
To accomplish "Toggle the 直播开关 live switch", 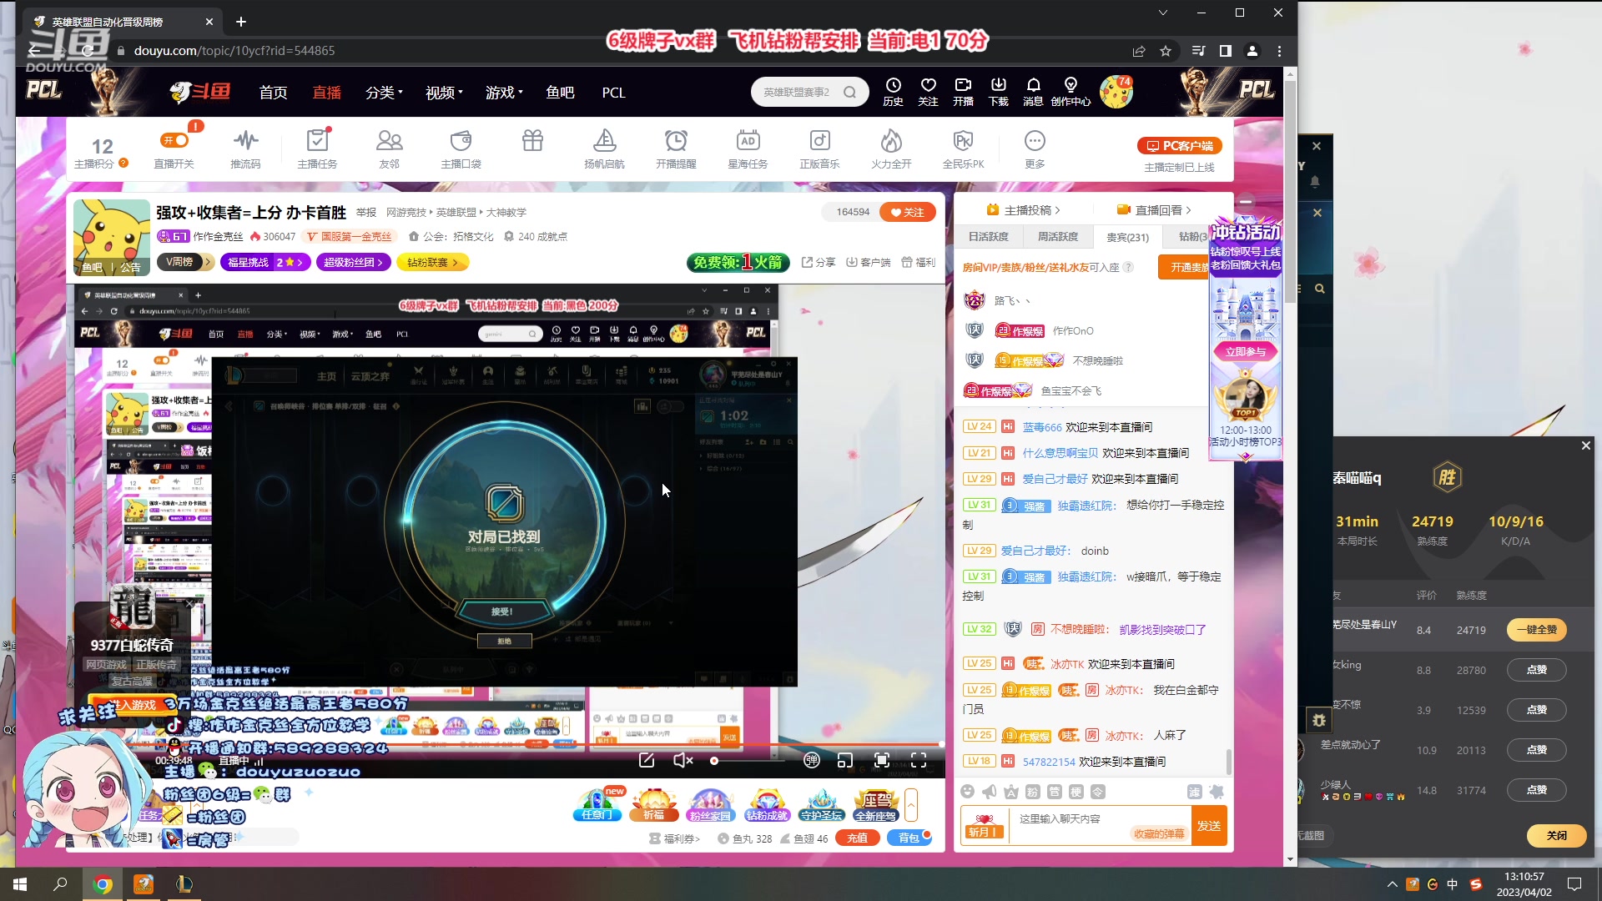I will coord(174,140).
